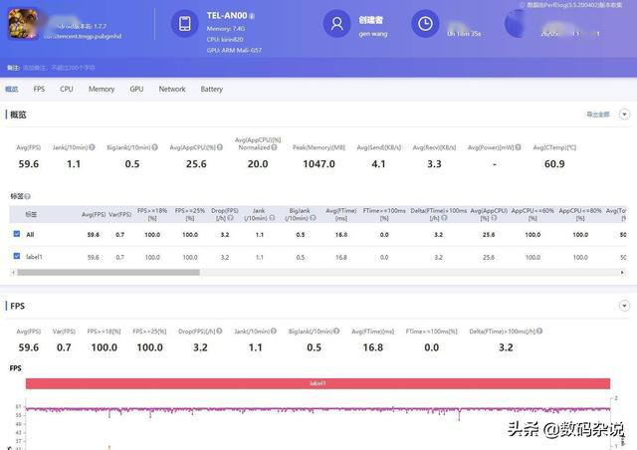Click the label1 row name text
Screen dimensions: 637x450
34,257
